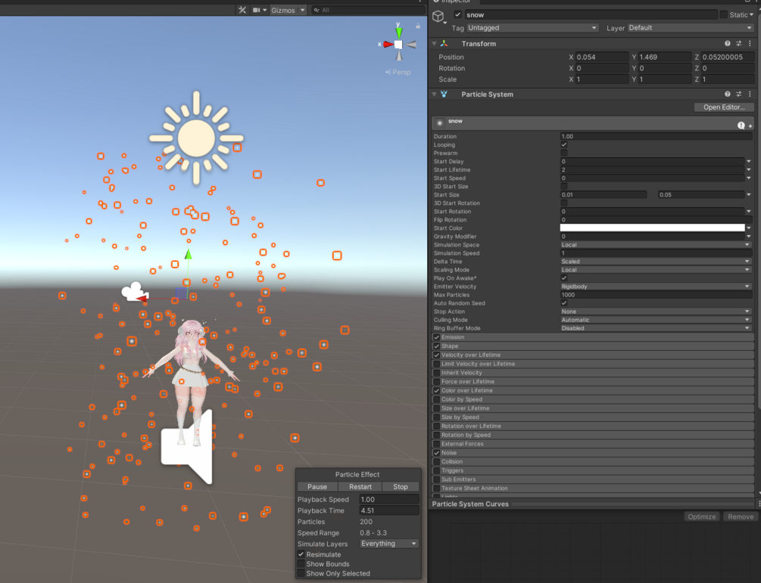Viewport: 761px width, 583px height.
Task: Click the green Y axis cone
Action: 398,32
